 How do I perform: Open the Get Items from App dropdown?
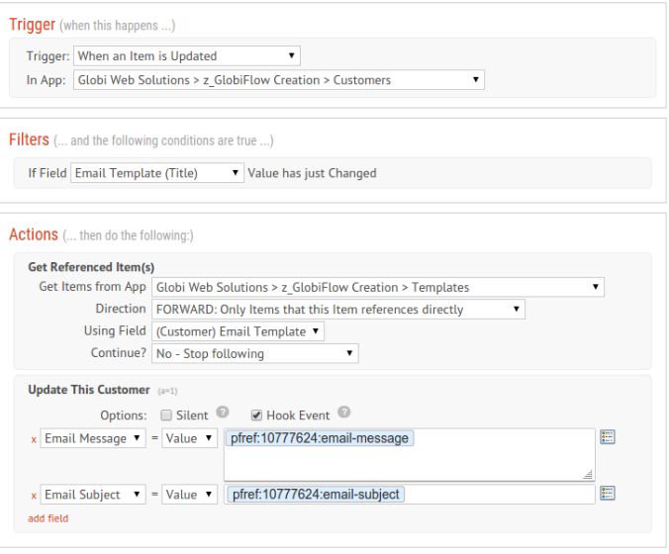[x=377, y=288]
